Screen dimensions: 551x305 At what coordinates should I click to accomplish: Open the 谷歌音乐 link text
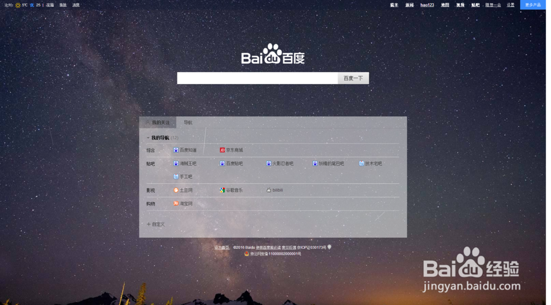coord(234,190)
